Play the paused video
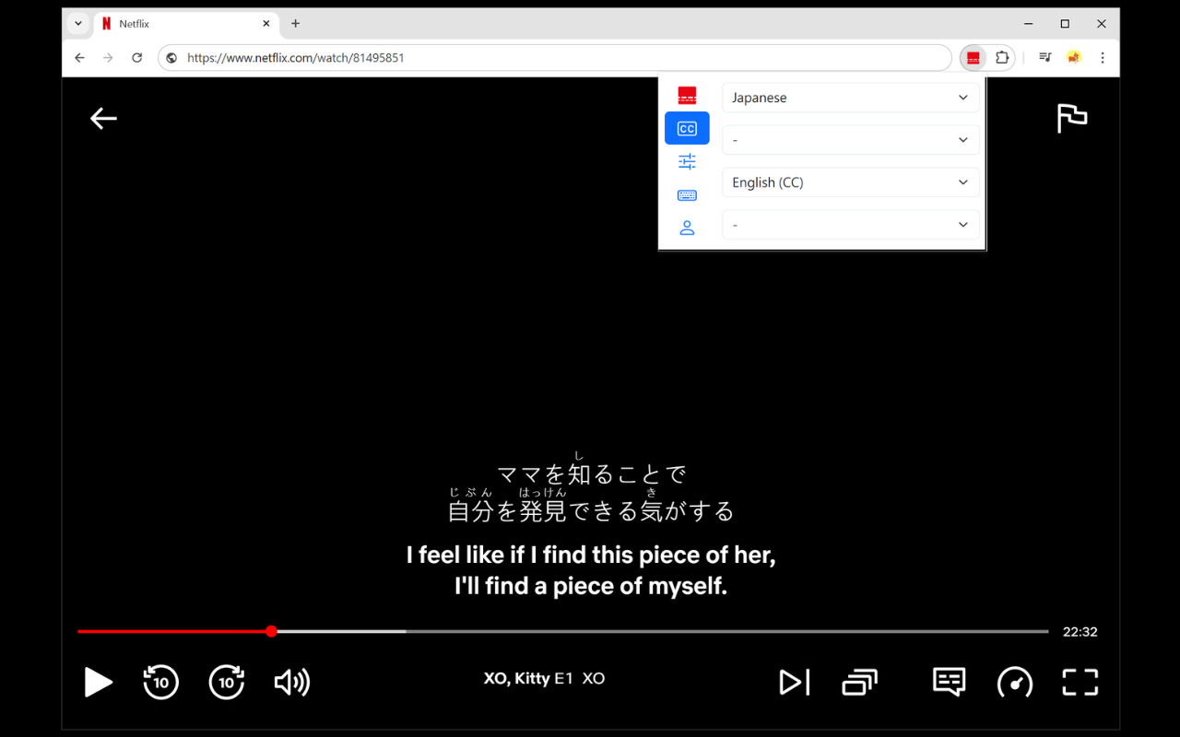1180x737 pixels. [x=99, y=682]
